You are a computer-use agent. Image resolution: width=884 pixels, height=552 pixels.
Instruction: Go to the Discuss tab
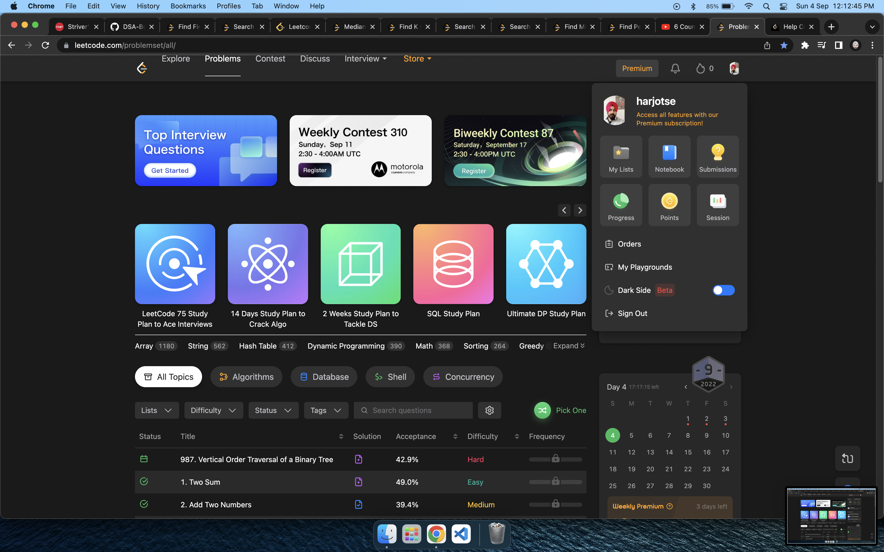315,59
